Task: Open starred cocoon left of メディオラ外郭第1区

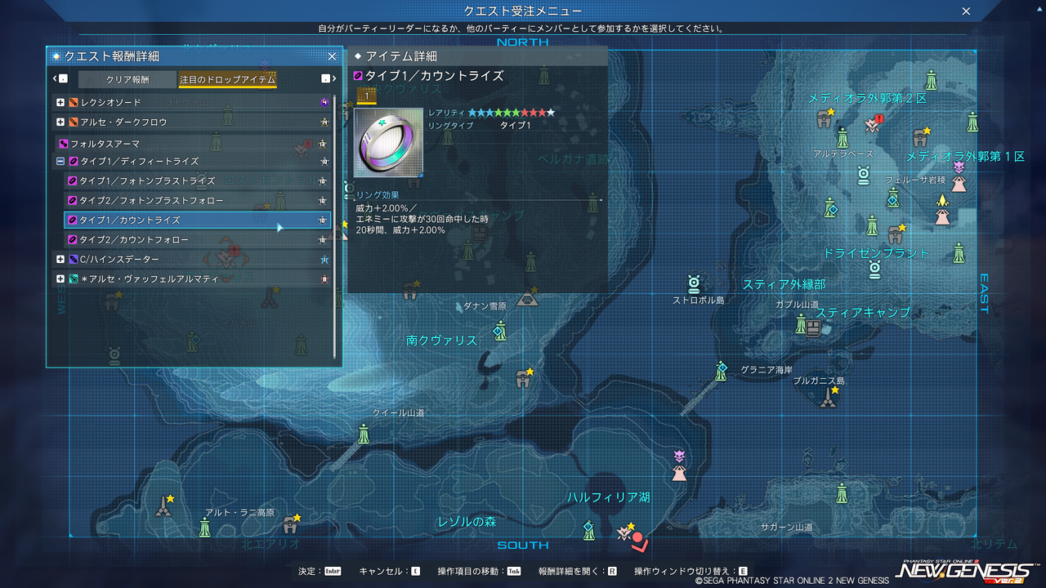Action: point(920,136)
